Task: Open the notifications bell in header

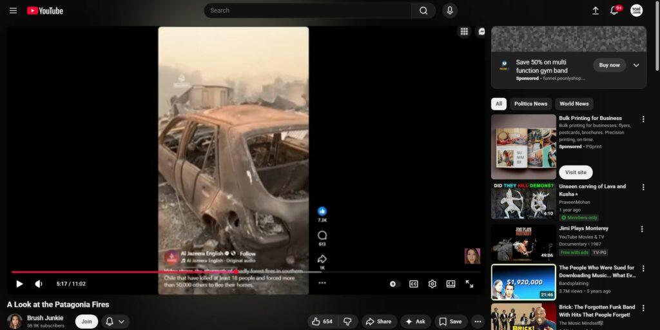Action: pos(614,10)
